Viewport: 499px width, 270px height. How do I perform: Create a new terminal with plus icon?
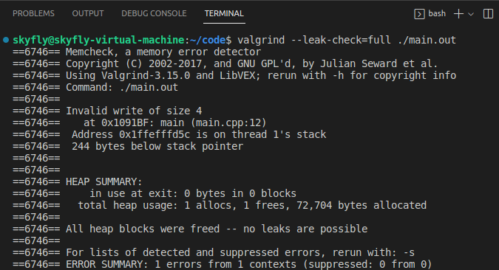pyautogui.click(x=458, y=14)
